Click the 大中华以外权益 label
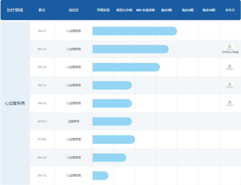The height and width of the screenshot is (185, 241). pos(230,52)
